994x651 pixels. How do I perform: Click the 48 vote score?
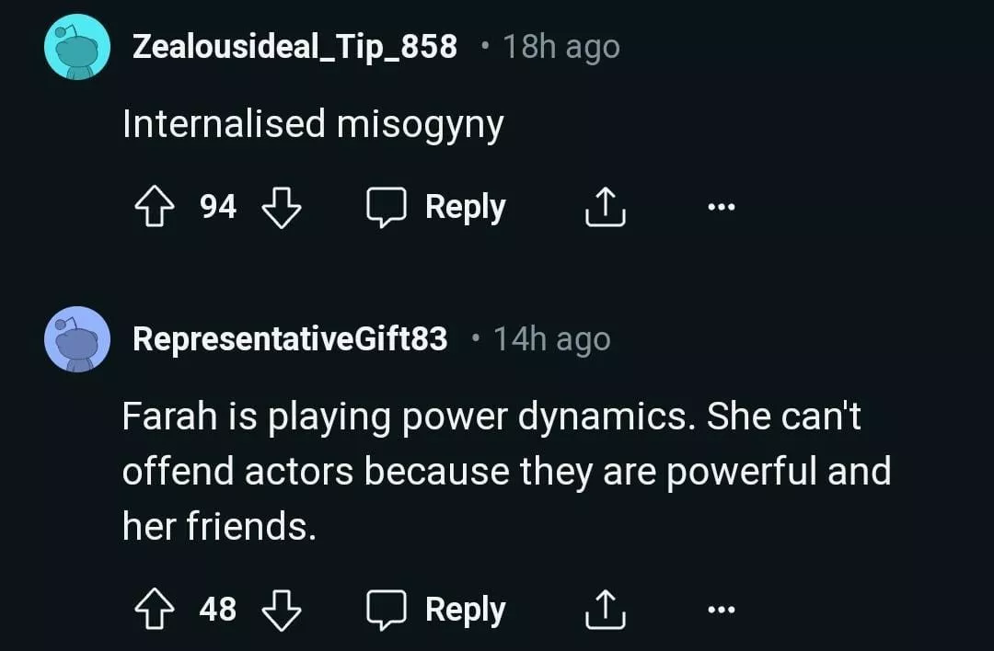(218, 609)
